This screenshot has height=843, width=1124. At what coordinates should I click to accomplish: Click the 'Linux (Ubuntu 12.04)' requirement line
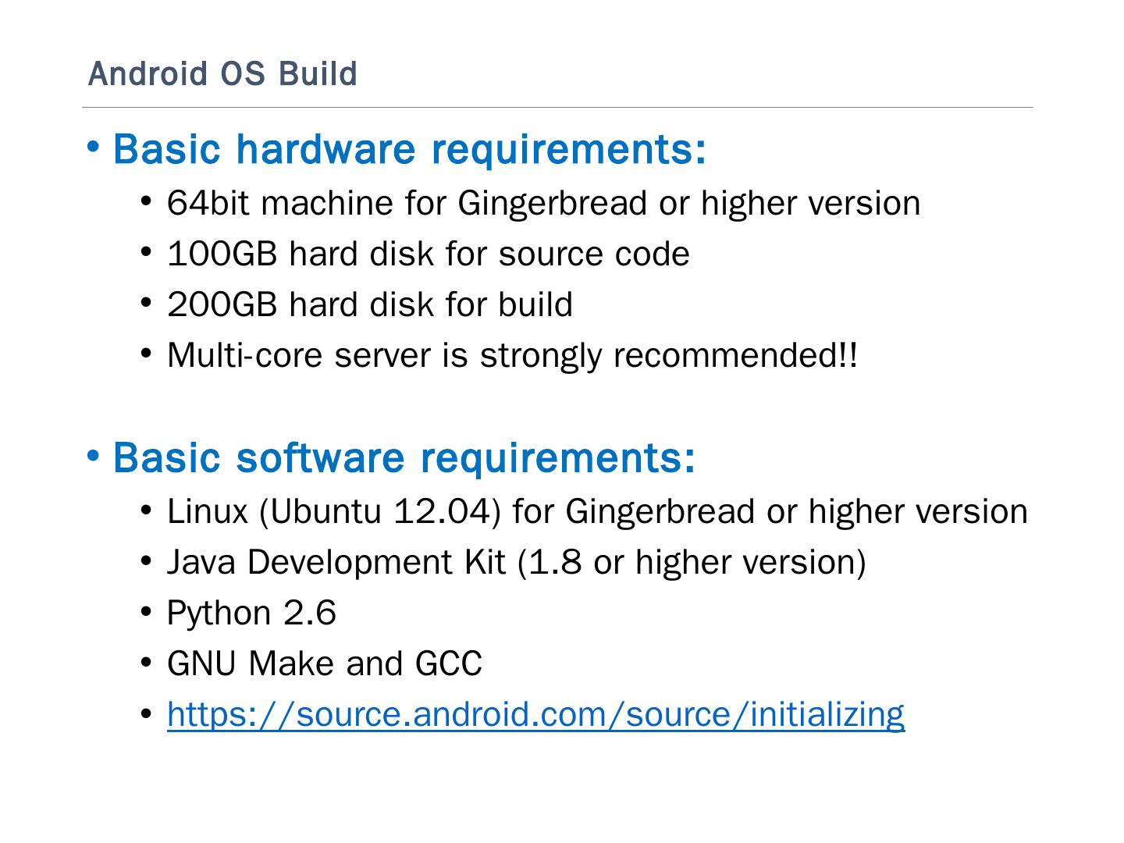point(597,512)
